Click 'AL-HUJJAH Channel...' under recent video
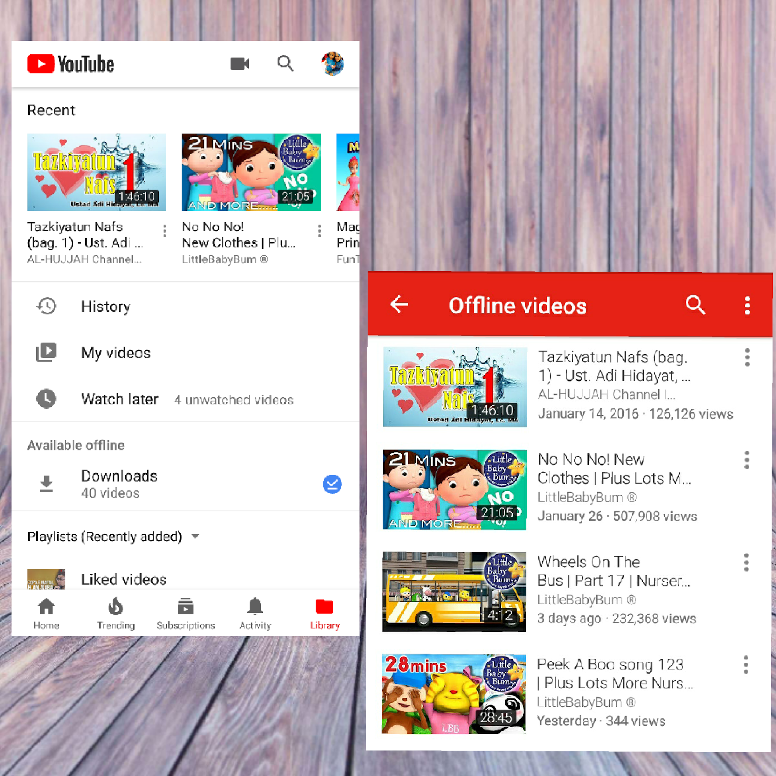The width and height of the screenshot is (776, 776). pyautogui.click(x=84, y=259)
